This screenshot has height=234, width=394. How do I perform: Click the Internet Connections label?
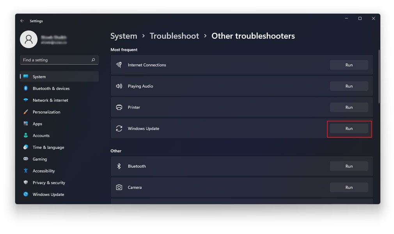[147, 65]
